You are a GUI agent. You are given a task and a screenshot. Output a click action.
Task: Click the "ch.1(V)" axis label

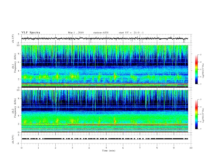[13, 39]
